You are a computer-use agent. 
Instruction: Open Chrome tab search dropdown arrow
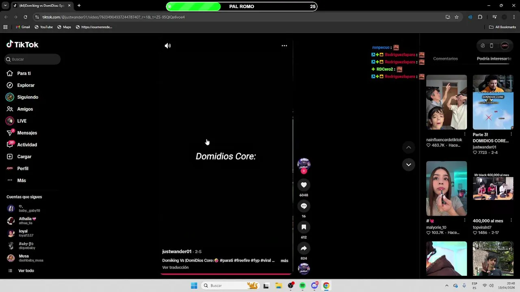point(5,6)
